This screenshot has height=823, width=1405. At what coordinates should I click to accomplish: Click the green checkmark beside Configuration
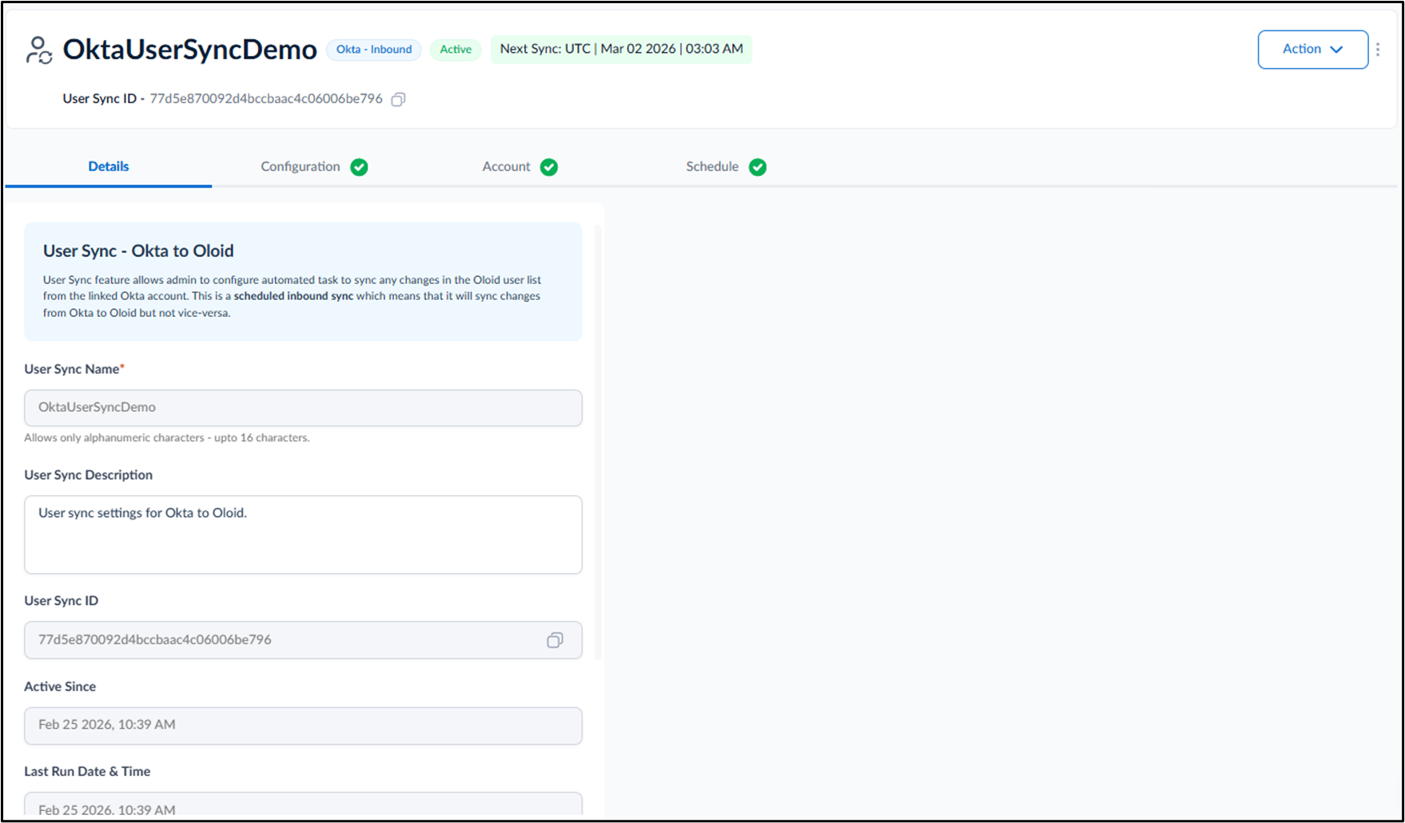(359, 167)
